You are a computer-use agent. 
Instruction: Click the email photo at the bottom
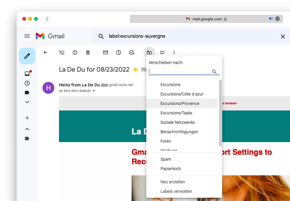pos(211,188)
